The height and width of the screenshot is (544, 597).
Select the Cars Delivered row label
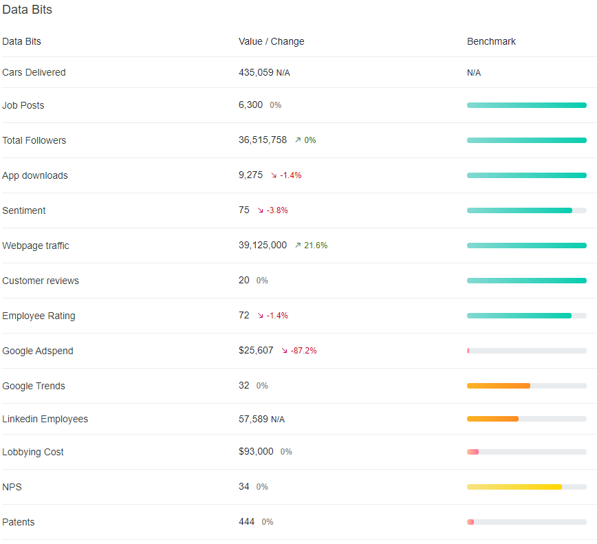[x=34, y=72]
